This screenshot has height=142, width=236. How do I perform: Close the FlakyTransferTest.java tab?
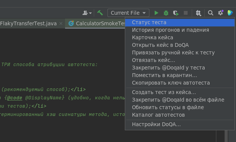pyautogui.click(x=61, y=23)
